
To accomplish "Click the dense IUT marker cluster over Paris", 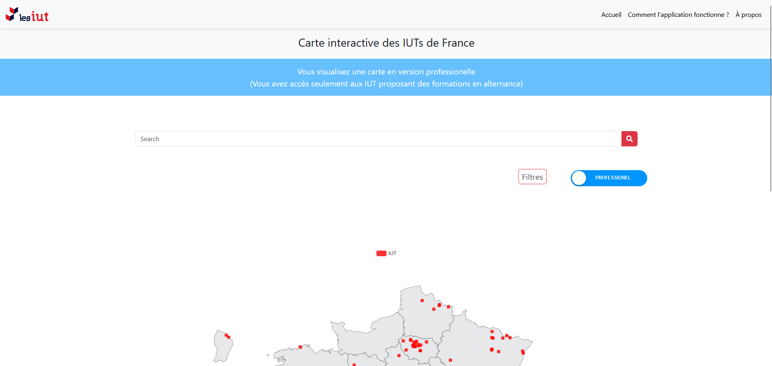I will tap(415, 344).
